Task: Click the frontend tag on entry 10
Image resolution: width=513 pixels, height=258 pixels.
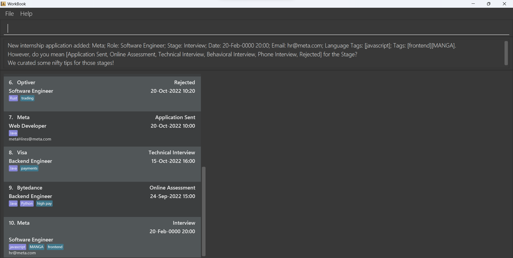Action: (x=55, y=247)
